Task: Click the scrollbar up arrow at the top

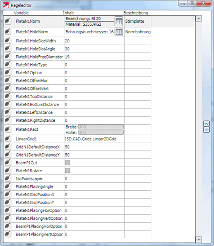Action: tap(199, 19)
